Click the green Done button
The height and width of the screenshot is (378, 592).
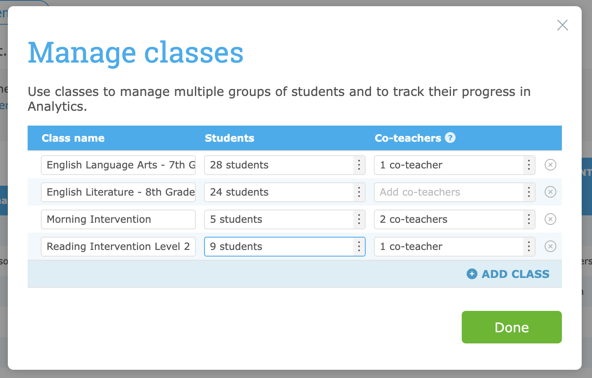coord(512,327)
